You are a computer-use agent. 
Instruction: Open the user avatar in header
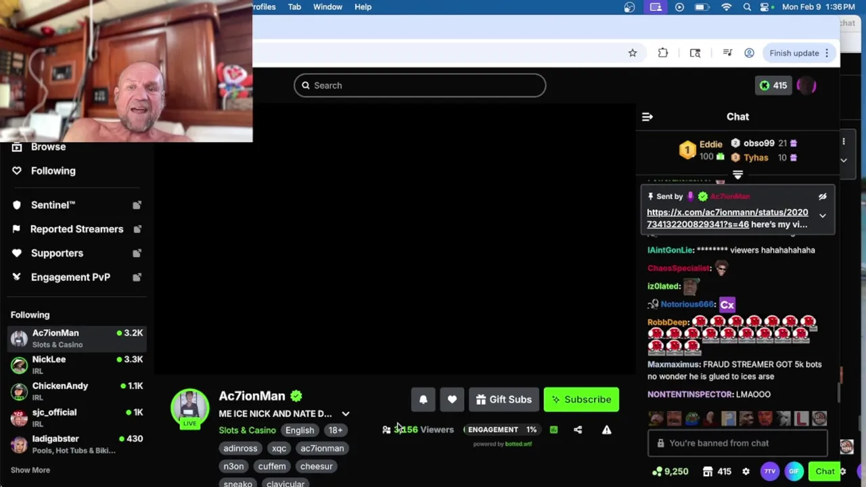[x=806, y=85]
